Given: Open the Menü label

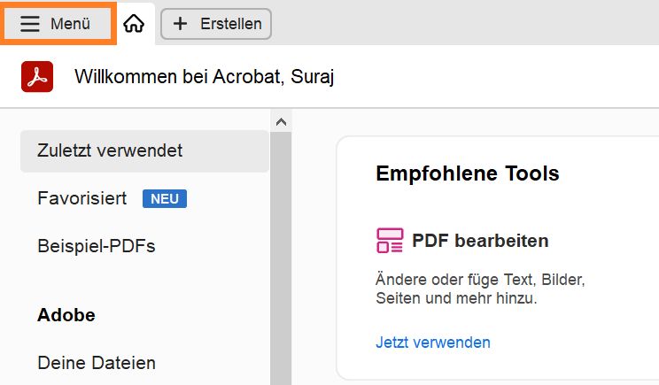Looking at the screenshot, I should point(71,24).
